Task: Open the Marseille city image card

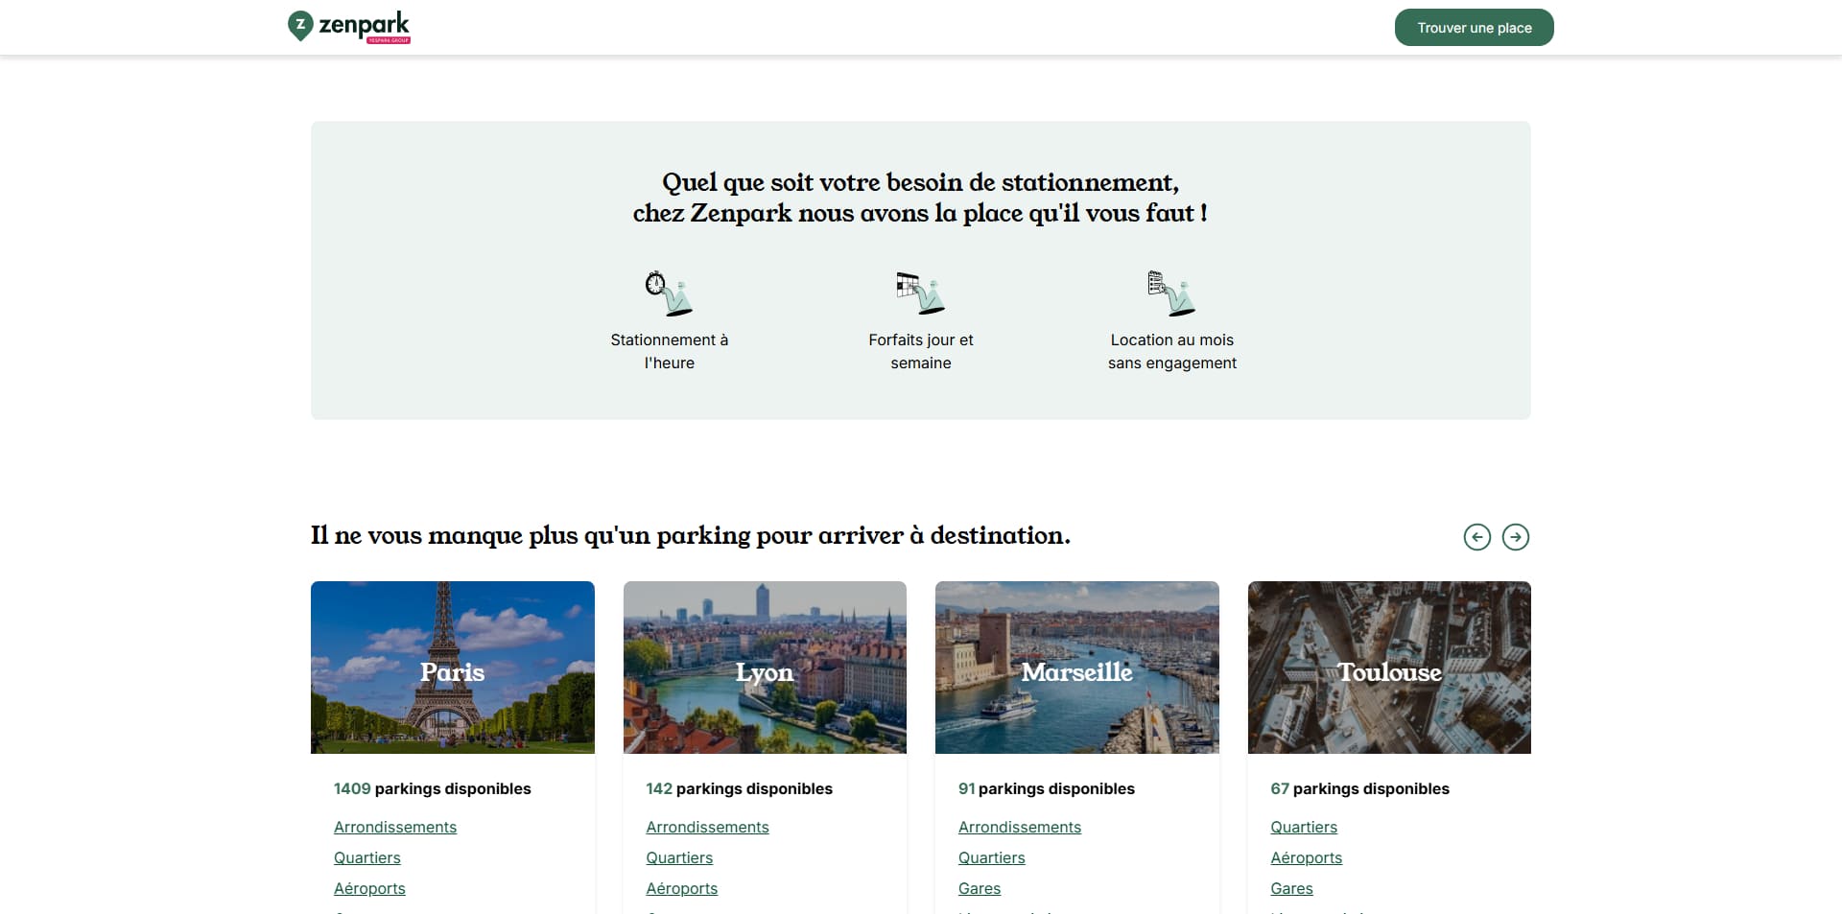Action: pos(1077,668)
